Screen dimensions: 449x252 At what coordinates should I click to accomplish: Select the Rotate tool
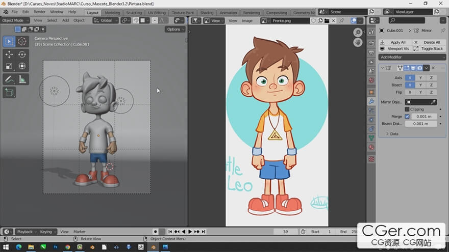[22, 54]
